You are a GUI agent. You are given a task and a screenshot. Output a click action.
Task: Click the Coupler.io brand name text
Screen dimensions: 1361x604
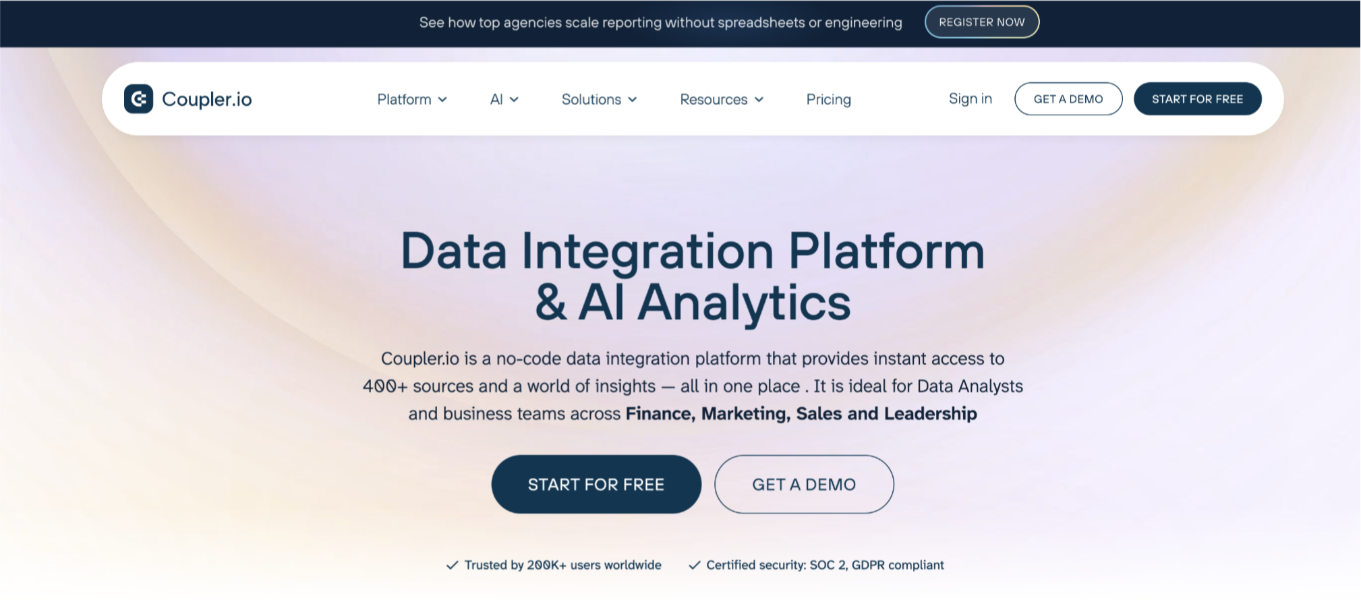206,99
